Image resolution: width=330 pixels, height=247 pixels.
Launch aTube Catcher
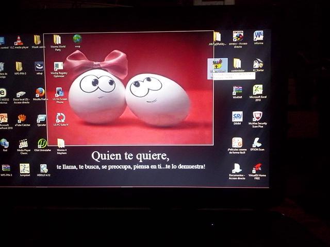22,120
